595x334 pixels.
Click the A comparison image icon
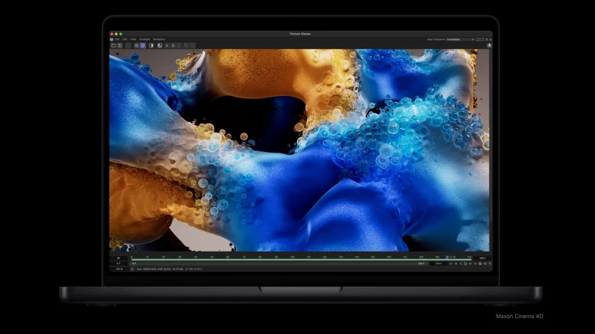[x=167, y=45]
